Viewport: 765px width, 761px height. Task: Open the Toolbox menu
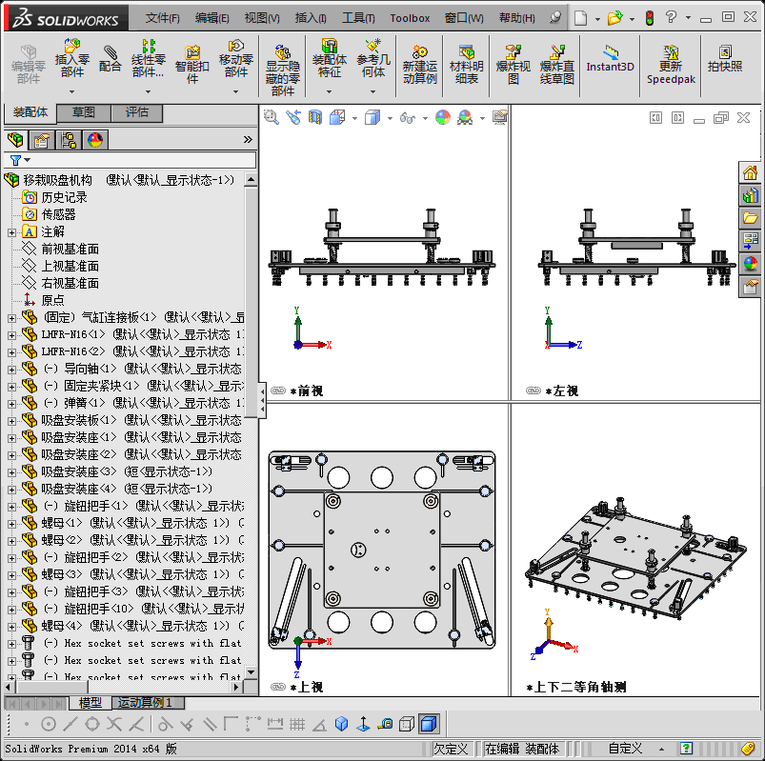(410, 18)
